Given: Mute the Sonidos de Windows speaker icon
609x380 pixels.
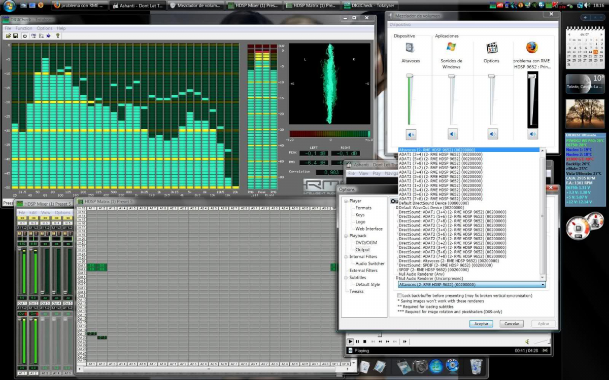Looking at the screenshot, I should click(453, 134).
